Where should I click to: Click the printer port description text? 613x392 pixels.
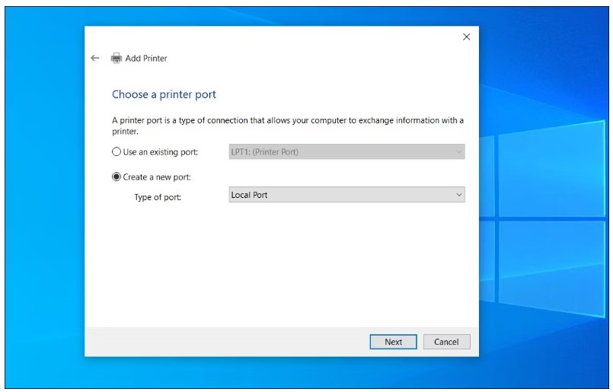[x=288, y=126]
